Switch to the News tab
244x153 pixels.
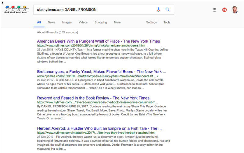click(x=52, y=22)
